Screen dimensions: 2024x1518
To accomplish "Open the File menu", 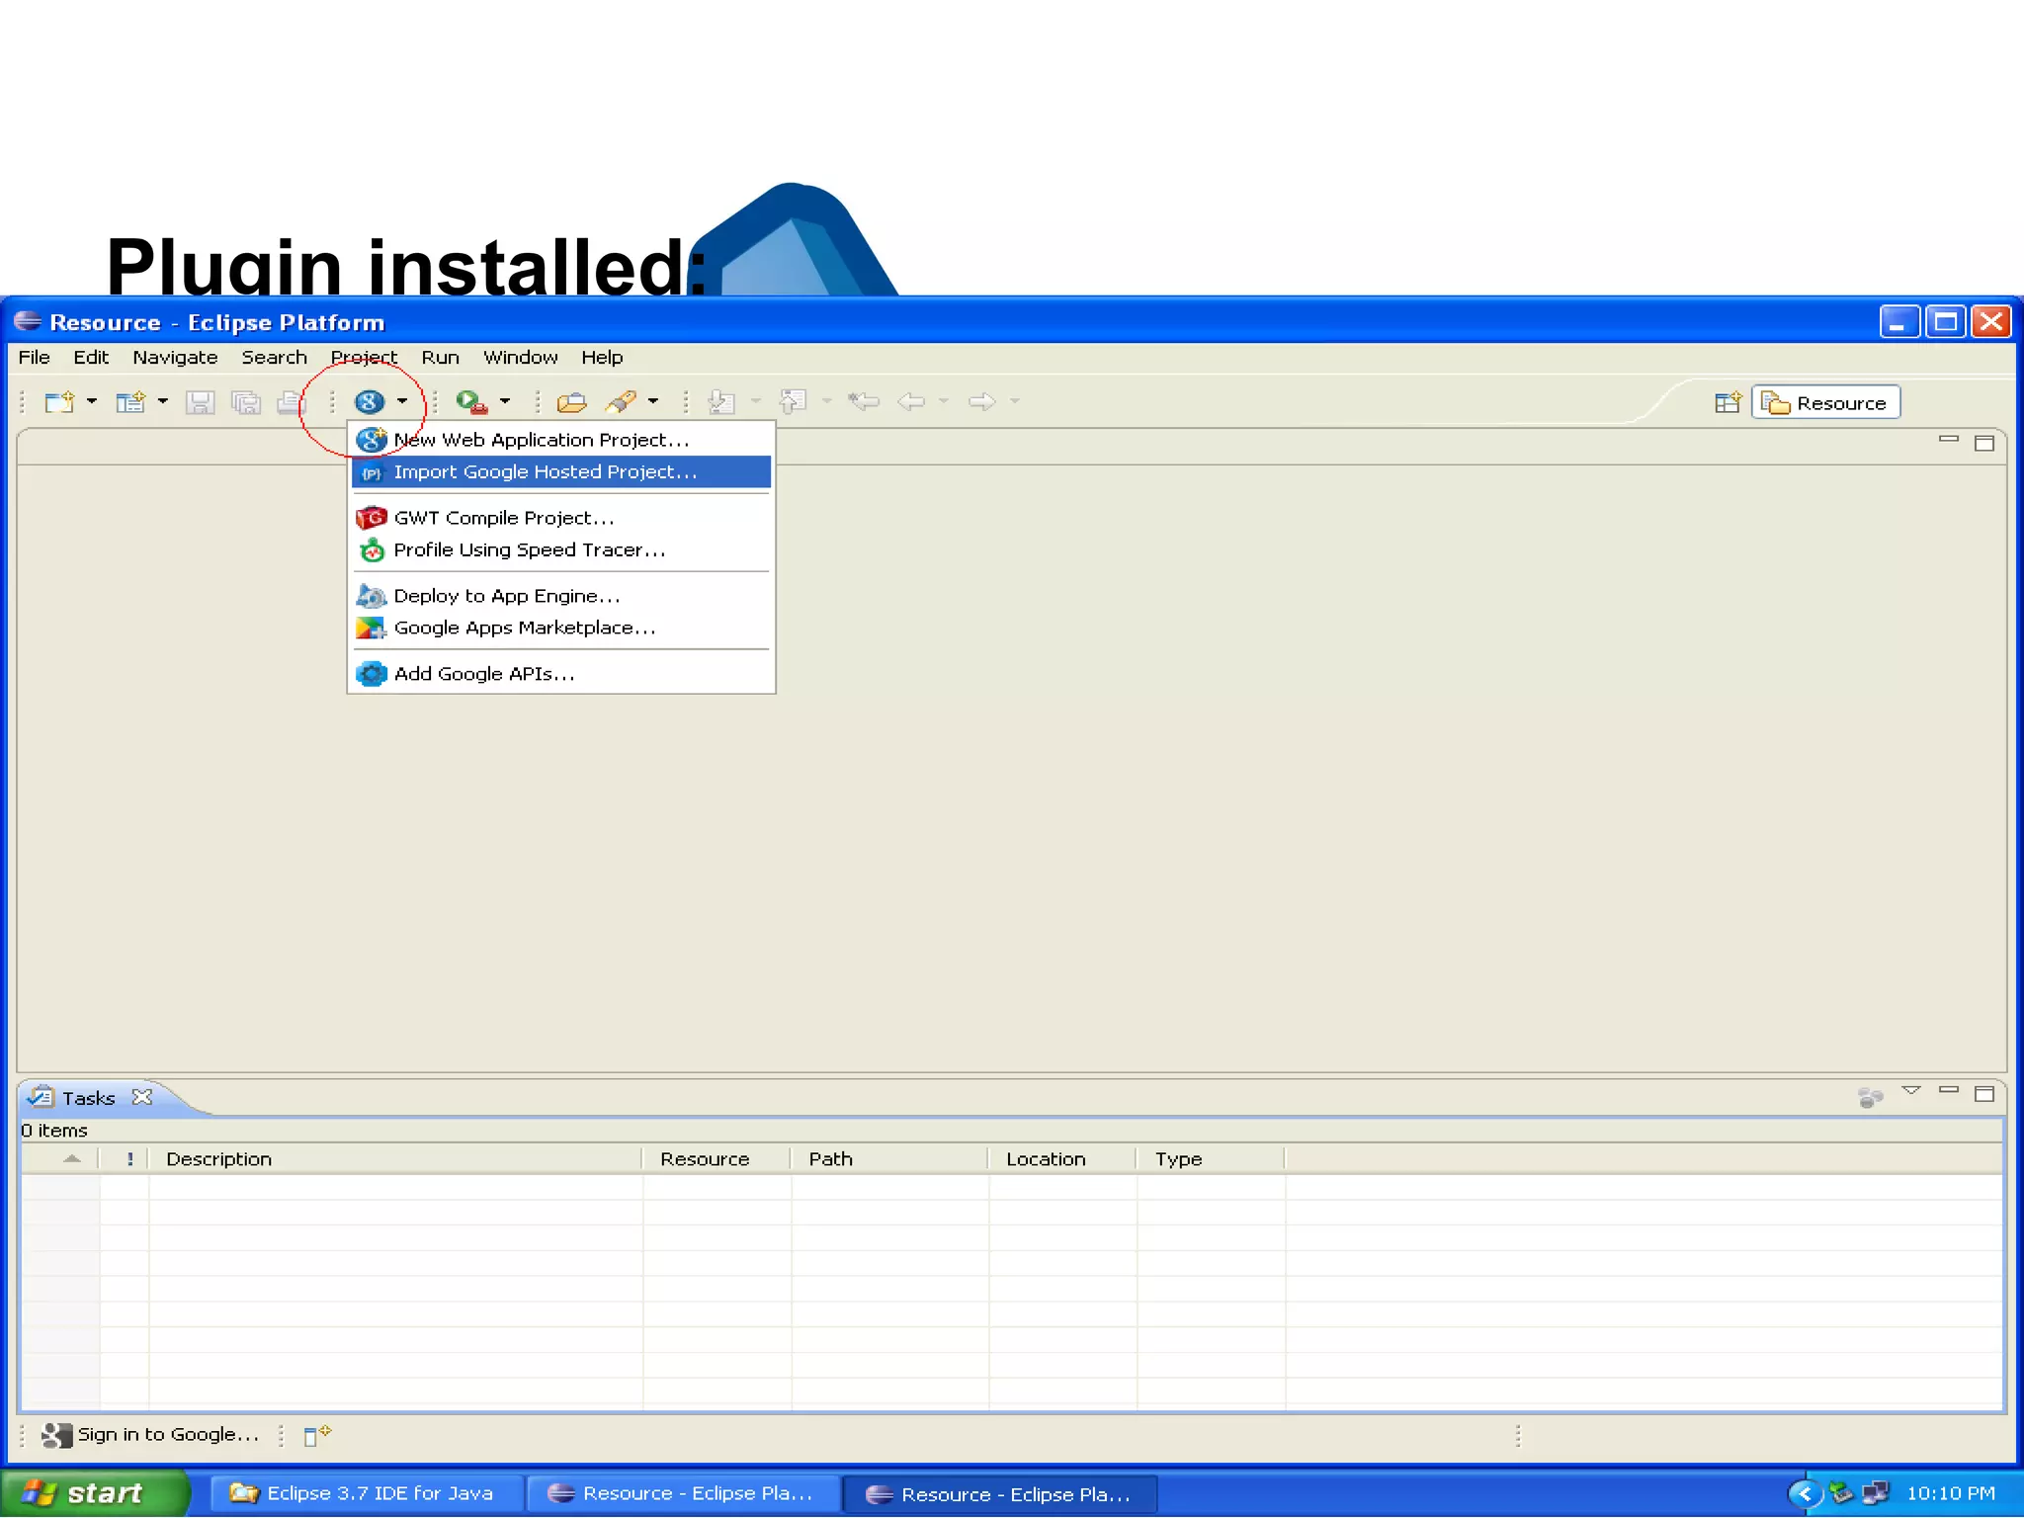I will [34, 358].
